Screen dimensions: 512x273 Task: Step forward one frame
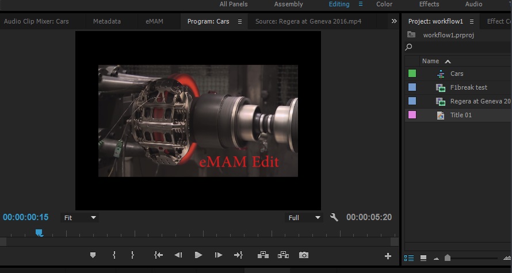[x=219, y=255]
